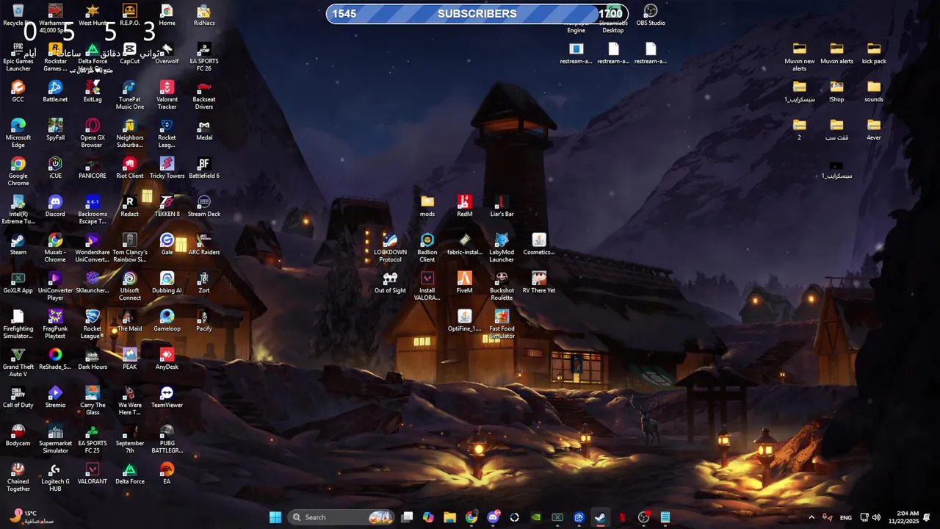Select the Medal desktop icon
Viewport: 940px width, 529px height.
click(204, 129)
